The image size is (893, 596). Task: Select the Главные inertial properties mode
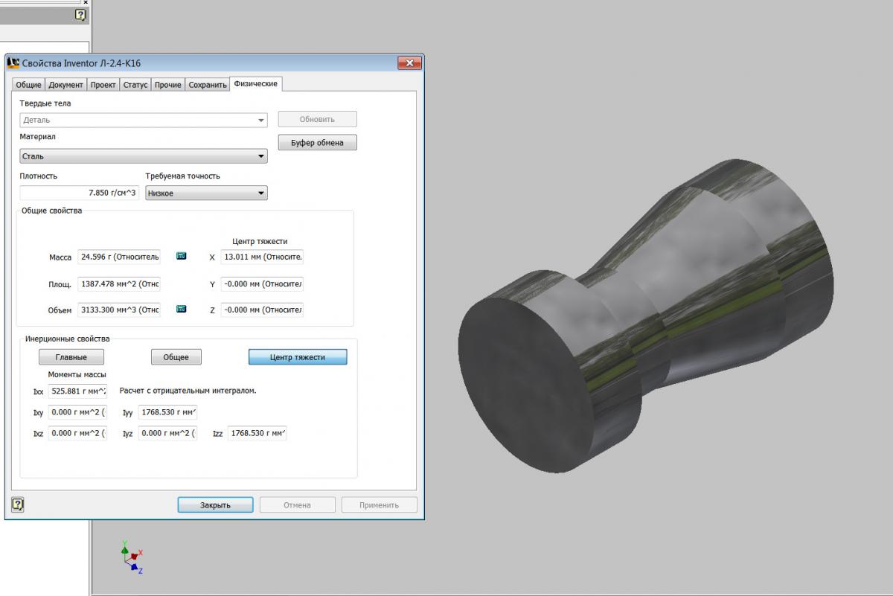71,357
